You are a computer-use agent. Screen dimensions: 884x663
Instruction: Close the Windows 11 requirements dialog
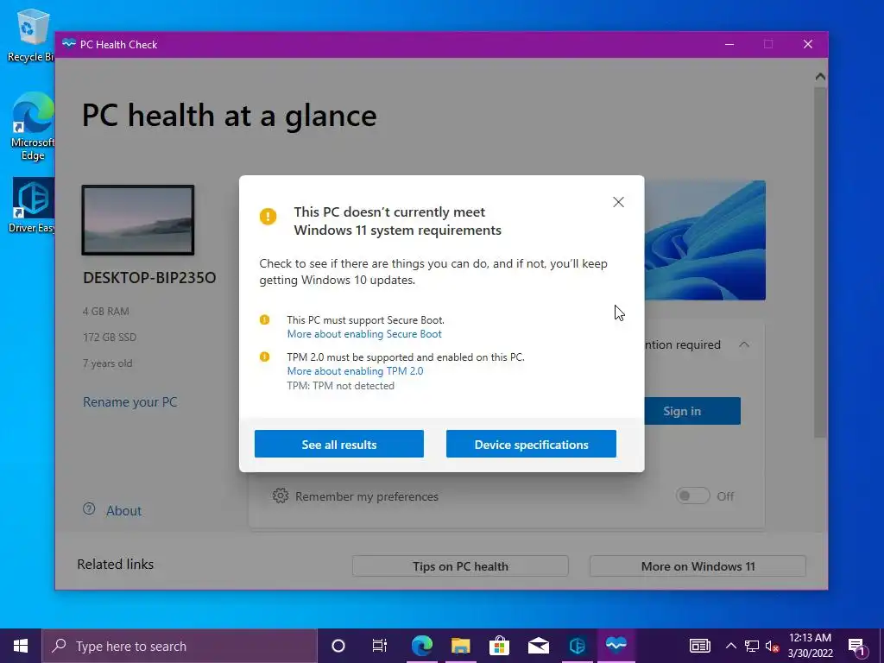(x=618, y=202)
